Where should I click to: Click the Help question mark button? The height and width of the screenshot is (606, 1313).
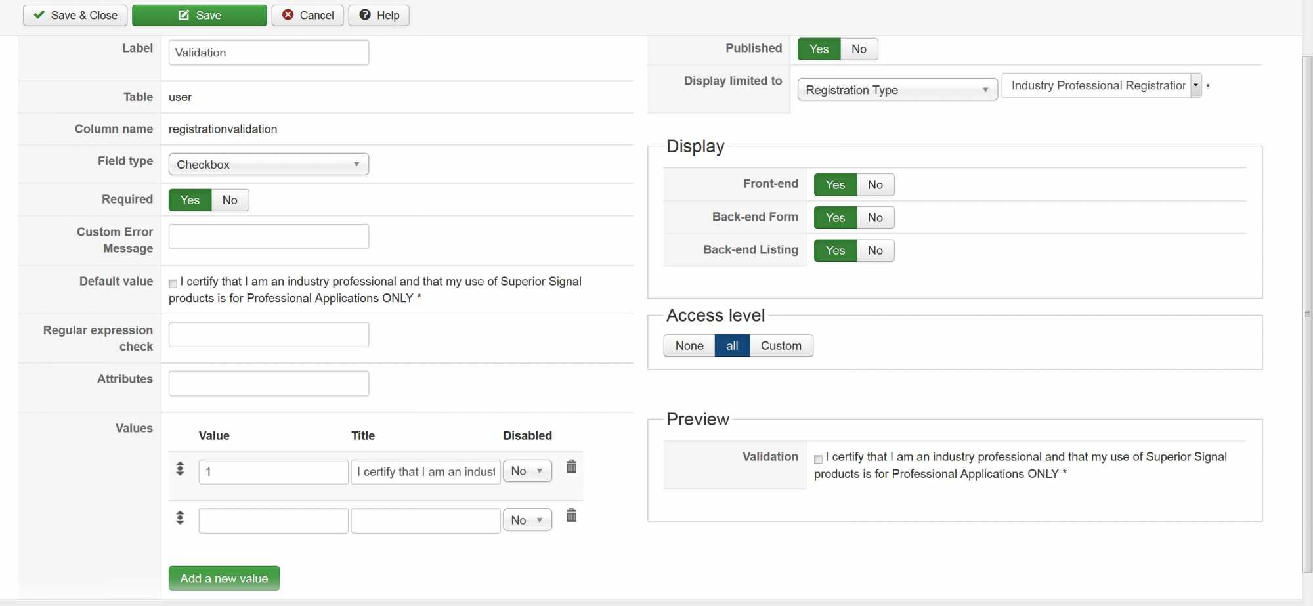379,15
